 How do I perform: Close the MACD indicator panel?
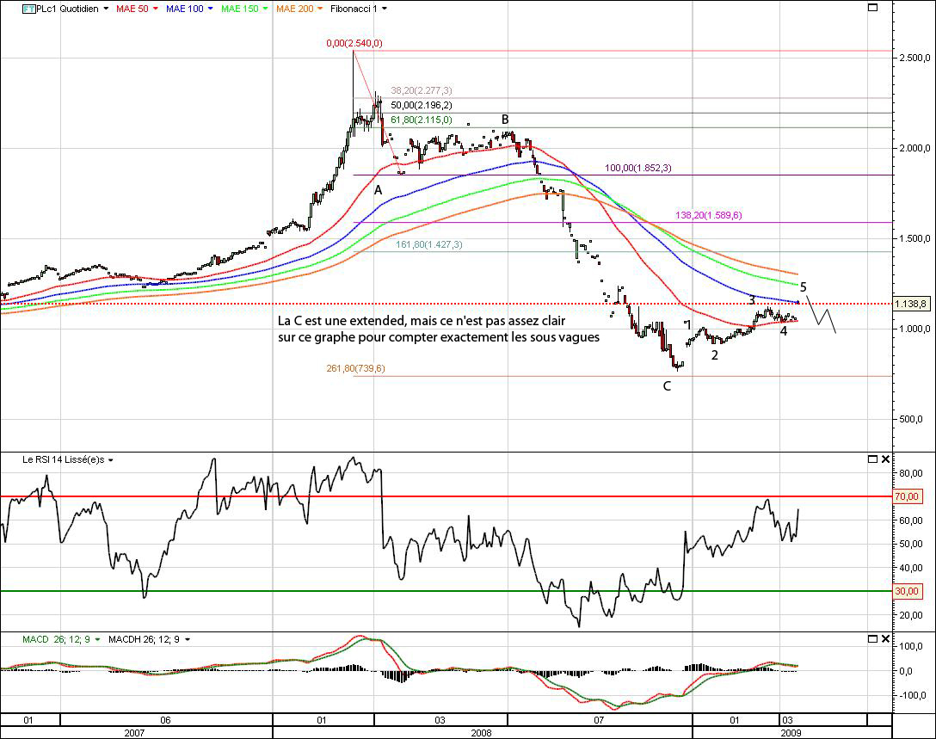(885, 639)
